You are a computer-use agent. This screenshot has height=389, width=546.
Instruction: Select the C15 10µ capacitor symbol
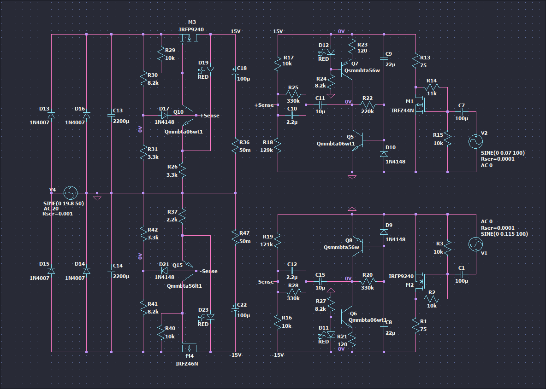320,281
